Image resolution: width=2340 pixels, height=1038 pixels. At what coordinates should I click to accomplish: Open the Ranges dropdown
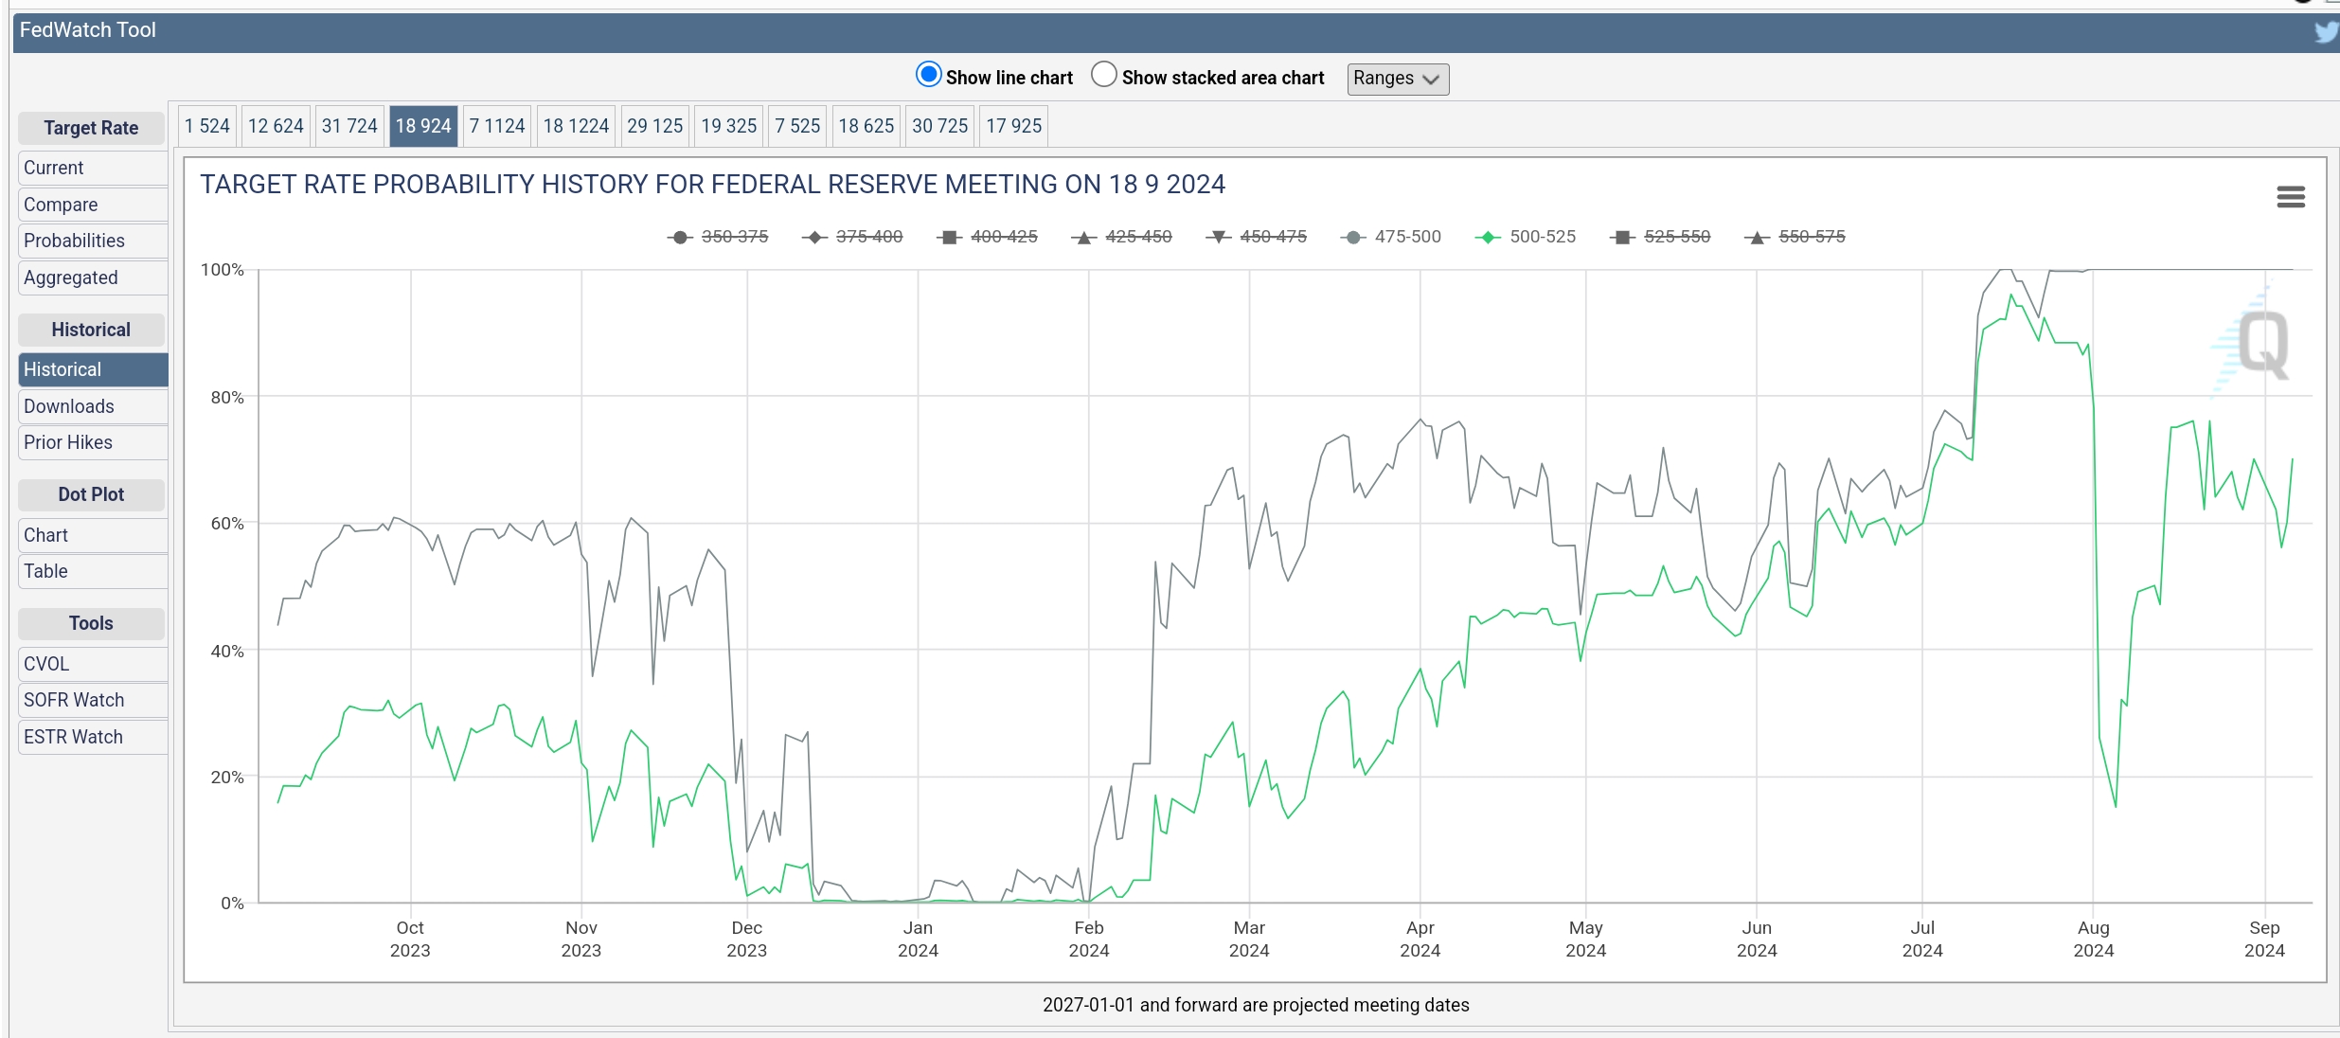1398,79
